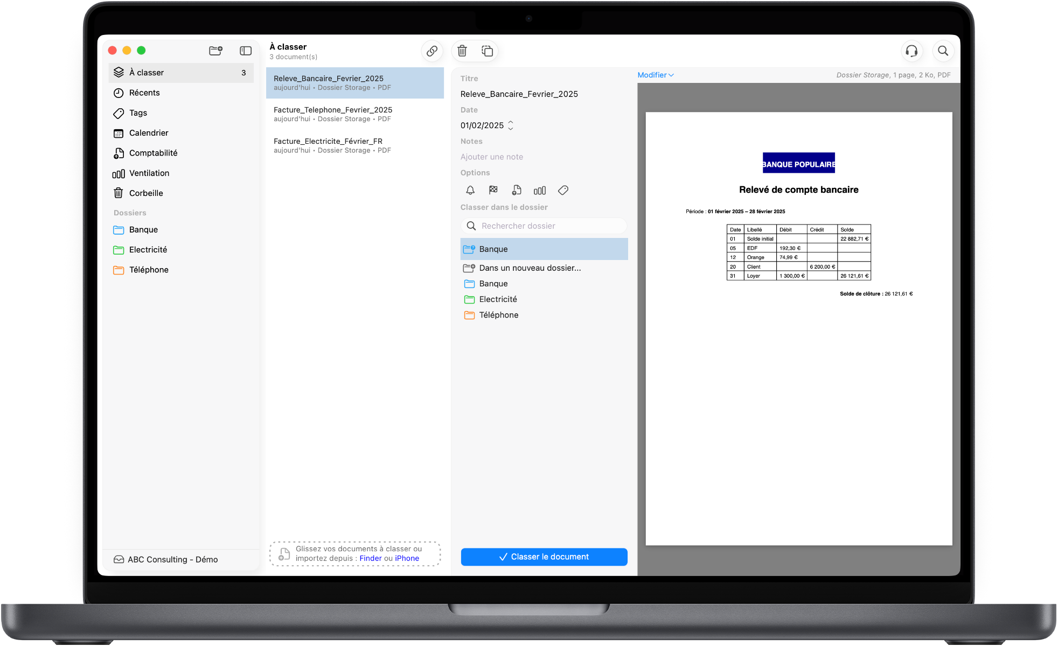Open search with the magnifier icon
The width and height of the screenshot is (1058, 646).
pyautogui.click(x=943, y=51)
